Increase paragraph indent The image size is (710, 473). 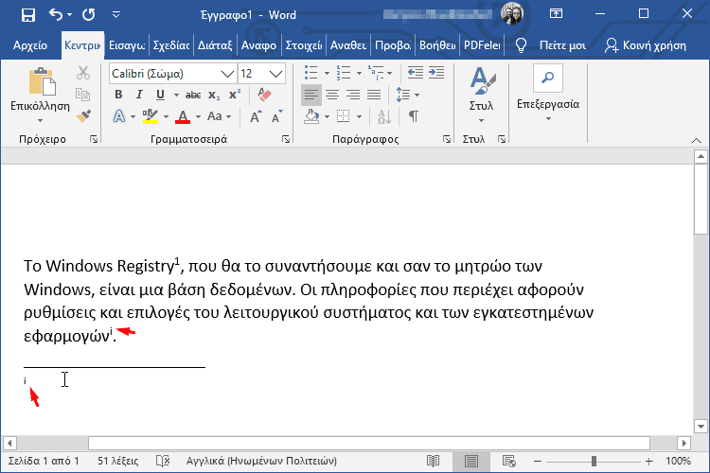[x=436, y=73]
